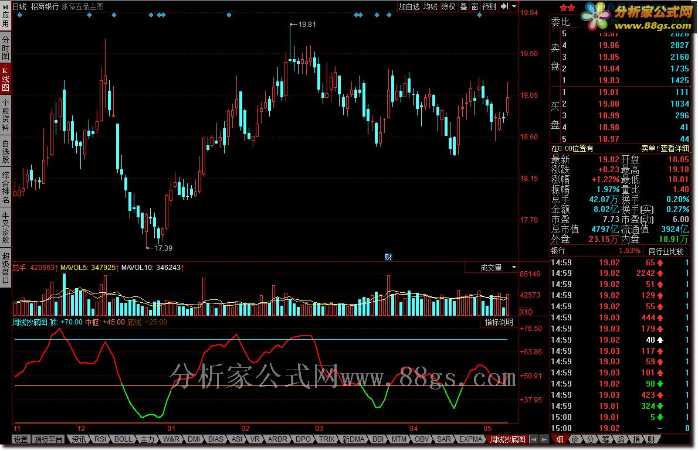Select the OBV indicator tab
The image size is (698, 451).
(x=422, y=439)
